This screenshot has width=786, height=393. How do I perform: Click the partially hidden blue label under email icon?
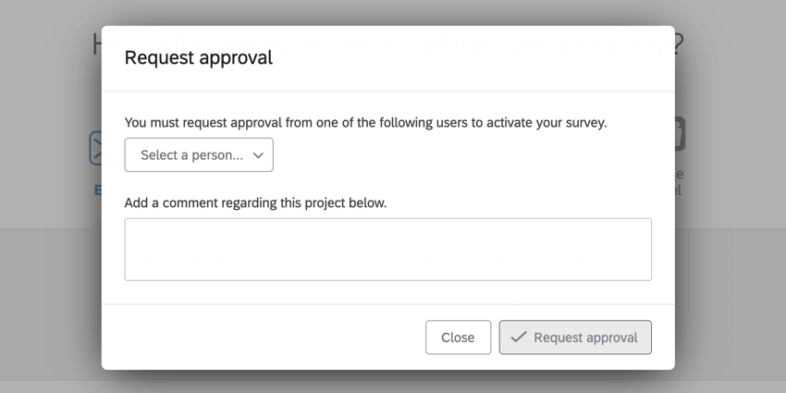[98, 190]
